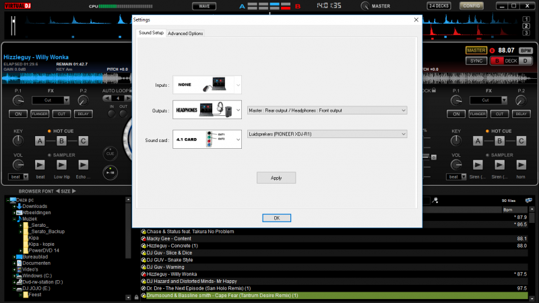Click the left deck KEY knob
This screenshot has height=303, width=539.
click(18, 141)
